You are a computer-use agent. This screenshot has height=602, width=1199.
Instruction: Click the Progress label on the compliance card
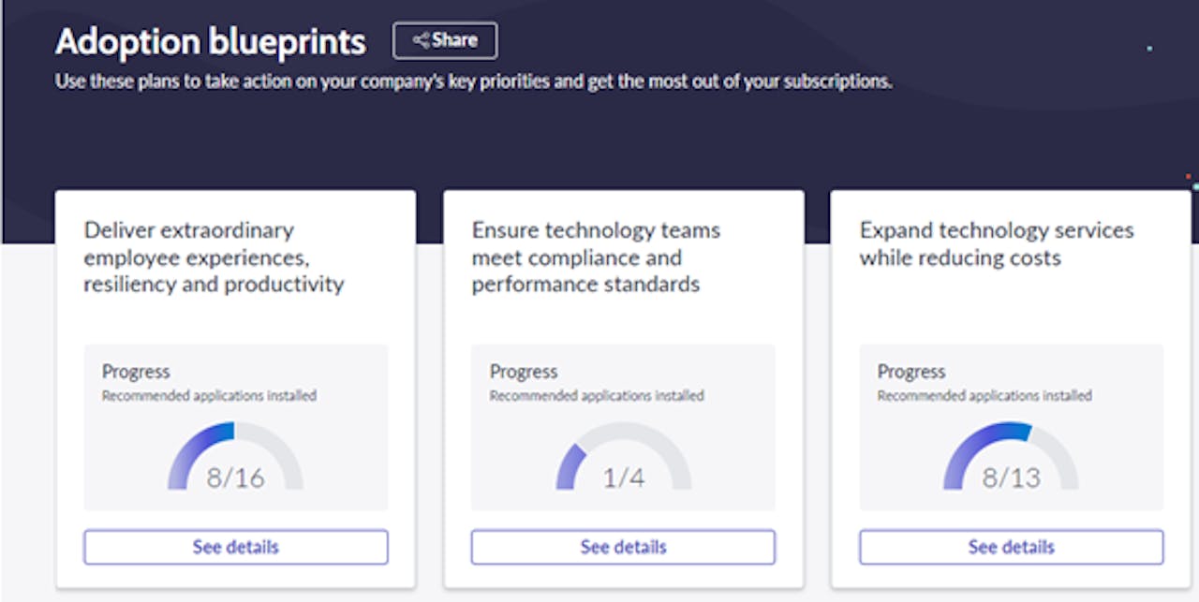click(x=522, y=372)
